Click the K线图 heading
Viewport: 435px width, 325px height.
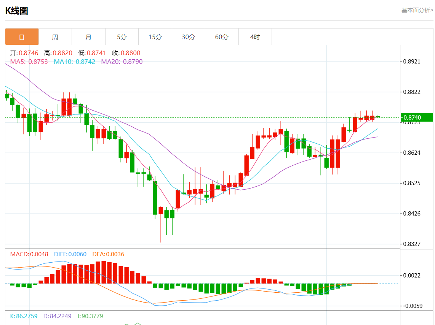point(17,11)
